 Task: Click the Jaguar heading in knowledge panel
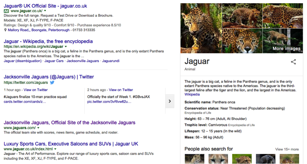tap(197, 61)
